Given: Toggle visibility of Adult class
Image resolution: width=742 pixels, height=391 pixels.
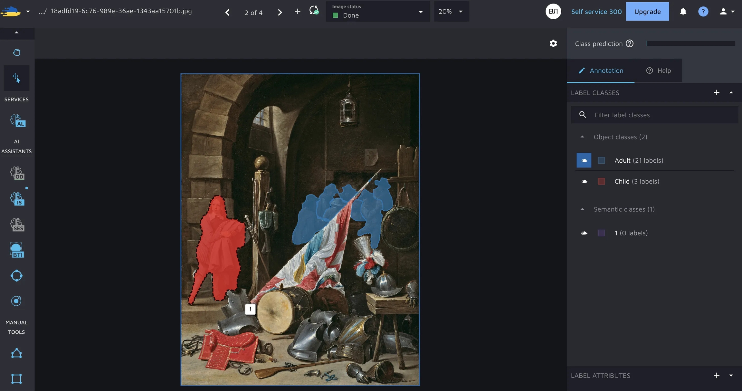Looking at the screenshot, I should [584, 160].
